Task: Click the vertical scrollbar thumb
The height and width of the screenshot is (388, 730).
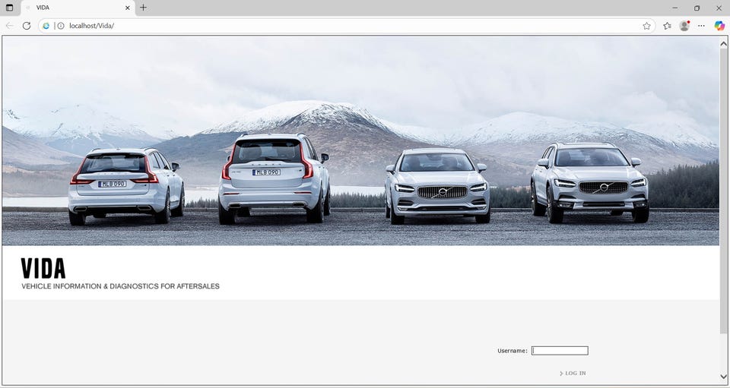Action: pyautogui.click(x=723, y=191)
